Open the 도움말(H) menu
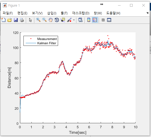 coord(113,13)
